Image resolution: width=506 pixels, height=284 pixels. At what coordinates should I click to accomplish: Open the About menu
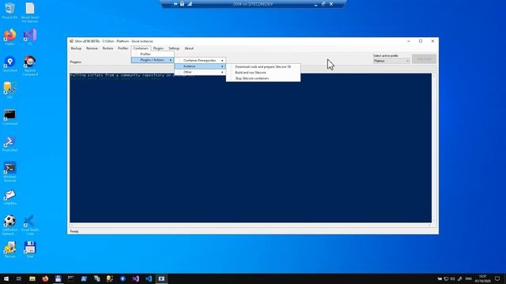tap(189, 48)
